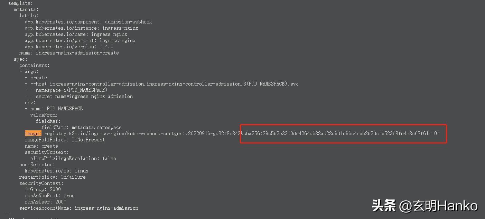485x219 pixels.
Task: Click the 'template:' key at top
Action: 20,3
